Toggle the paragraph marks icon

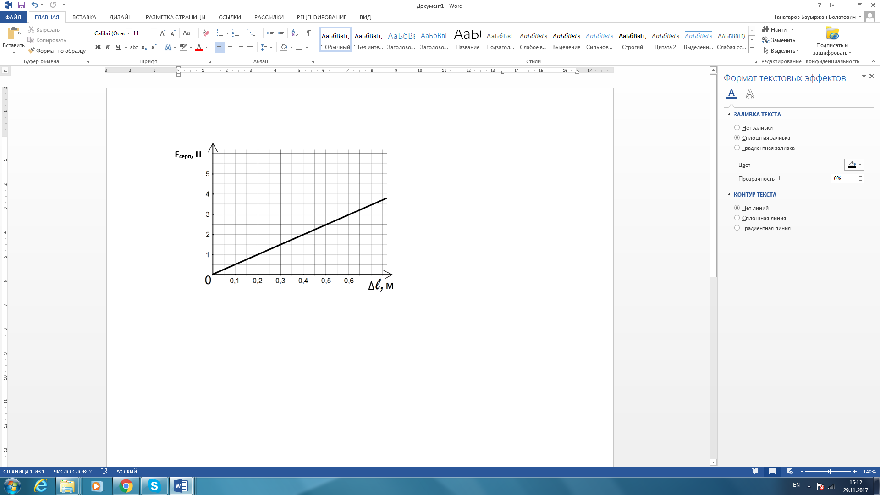309,33
